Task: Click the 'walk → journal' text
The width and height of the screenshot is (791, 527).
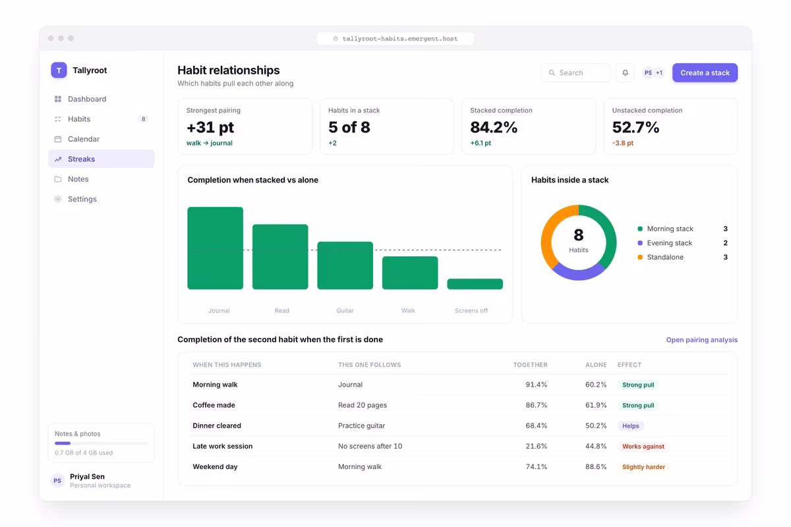Action: pyautogui.click(x=210, y=143)
